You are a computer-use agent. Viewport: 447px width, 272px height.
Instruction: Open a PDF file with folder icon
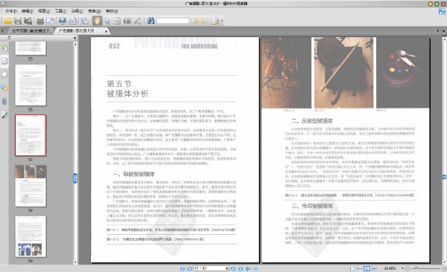click(x=7, y=21)
